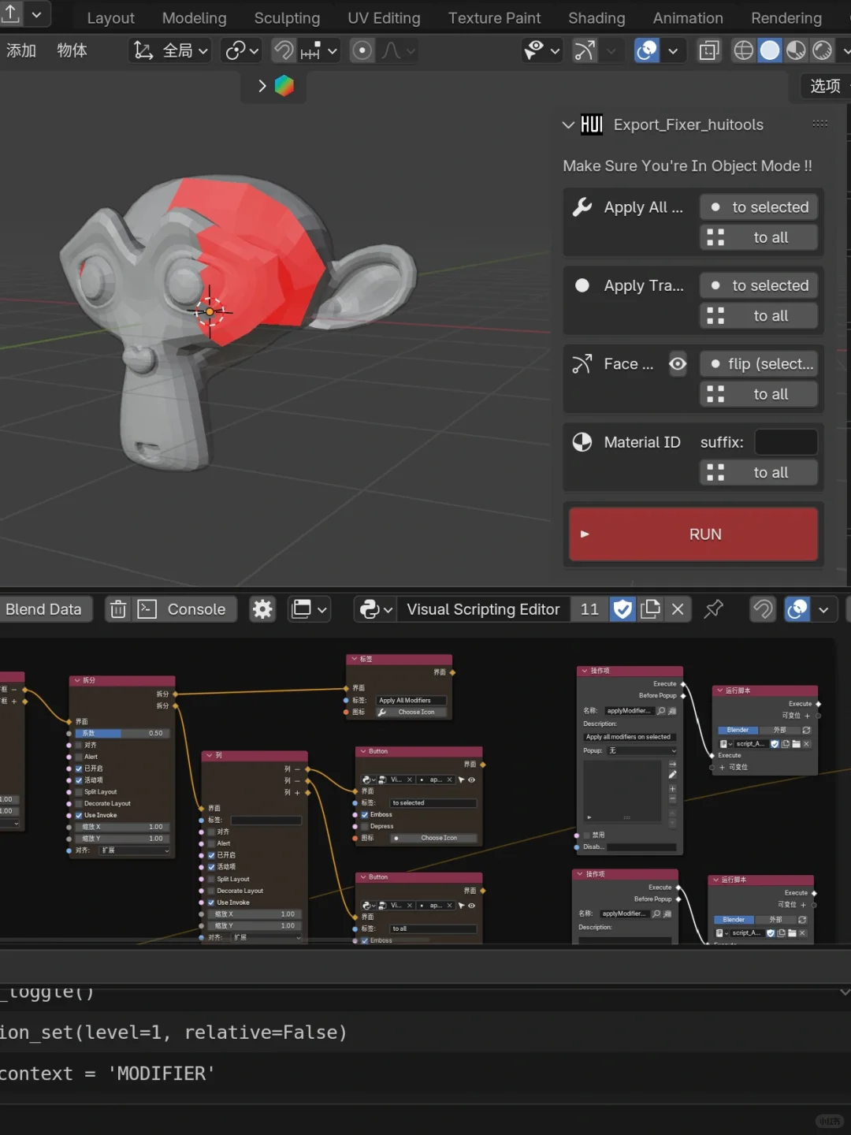
Task: Click 'to selected' for Apply All
Action: click(x=759, y=207)
